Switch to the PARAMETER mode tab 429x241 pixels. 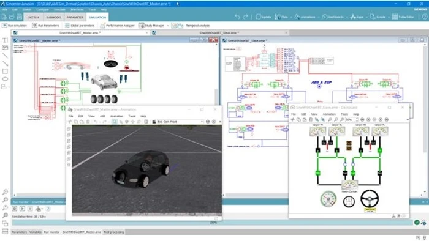coord(75,17)
